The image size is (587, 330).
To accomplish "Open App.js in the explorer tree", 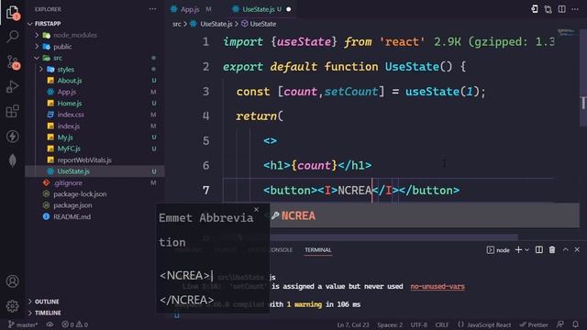I will 67,92.
